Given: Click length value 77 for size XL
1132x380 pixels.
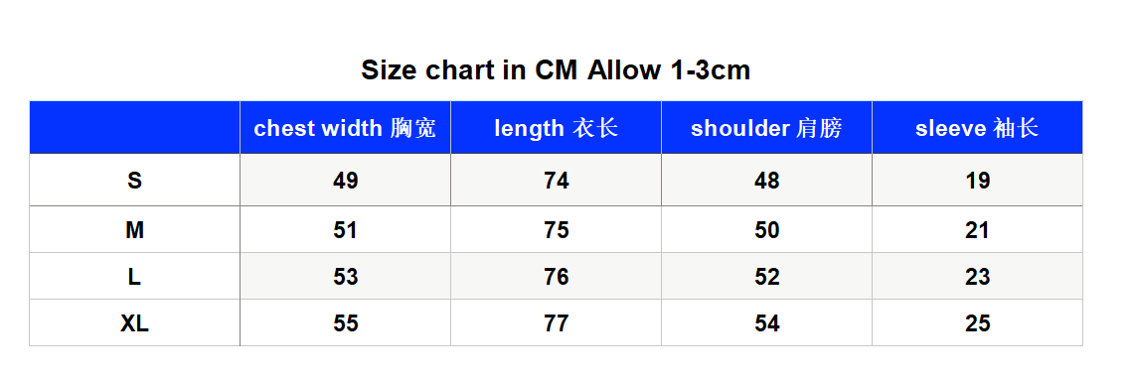Looking at the screenshot, I should 556,323.
